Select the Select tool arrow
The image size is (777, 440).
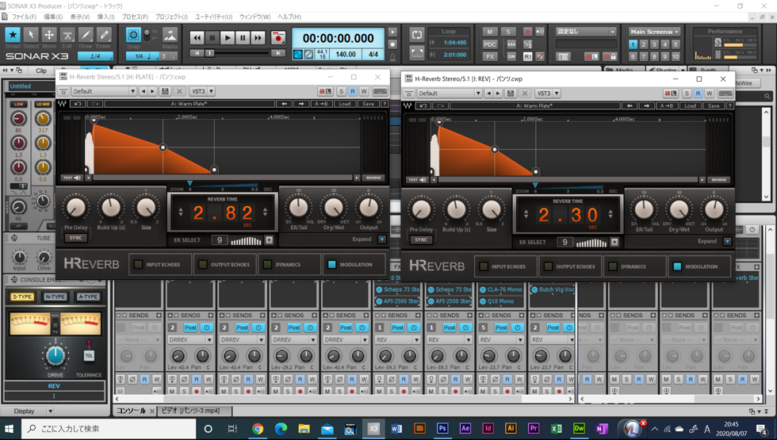(x=31, y=35)
